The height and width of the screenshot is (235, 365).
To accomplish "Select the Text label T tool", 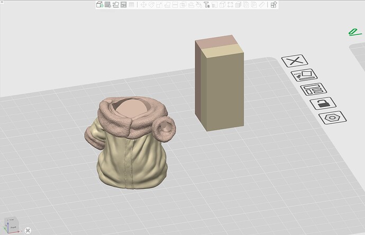I will [207, 5].
